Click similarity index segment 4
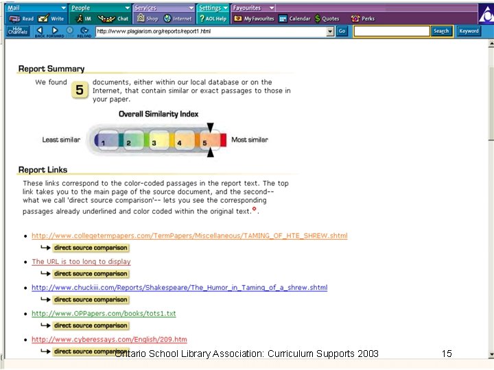494x370 pixels. [x=185, y=140]
